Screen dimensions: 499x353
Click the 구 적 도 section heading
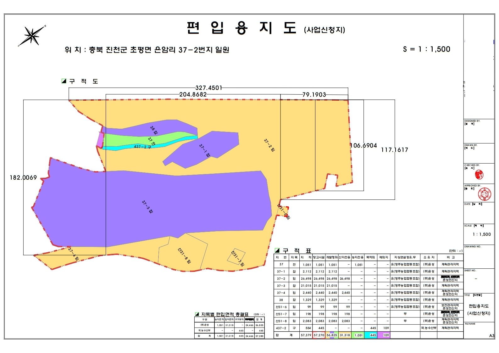pos(84,81)
